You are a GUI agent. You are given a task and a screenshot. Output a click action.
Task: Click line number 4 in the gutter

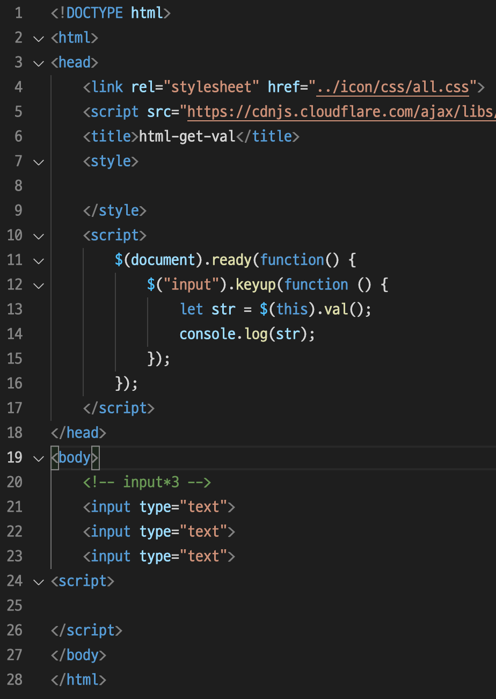tap(18, 87)
